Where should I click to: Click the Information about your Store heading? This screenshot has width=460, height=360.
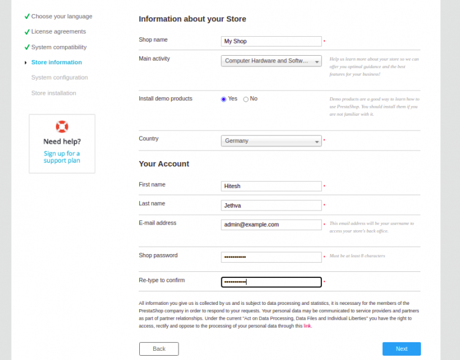193,19
